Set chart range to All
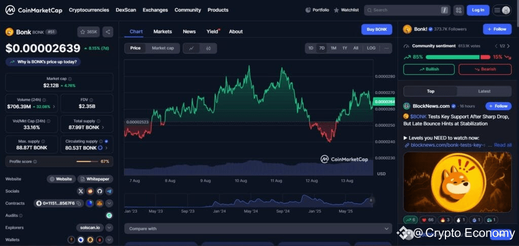The width and height of the screenshot is (519, 246). click(x=356, y=48)
